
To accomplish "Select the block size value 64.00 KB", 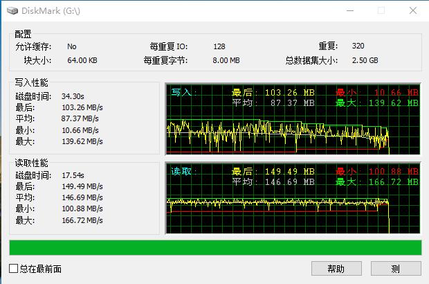I will [x=82, y=60].
